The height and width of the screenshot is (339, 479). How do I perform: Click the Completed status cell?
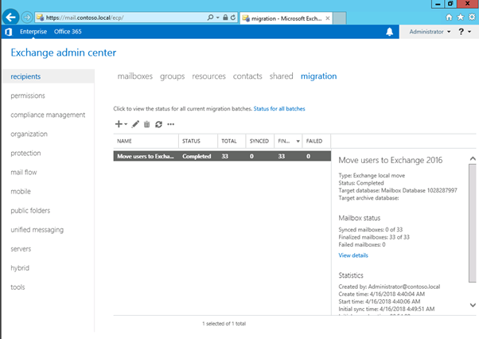(197, 156)
